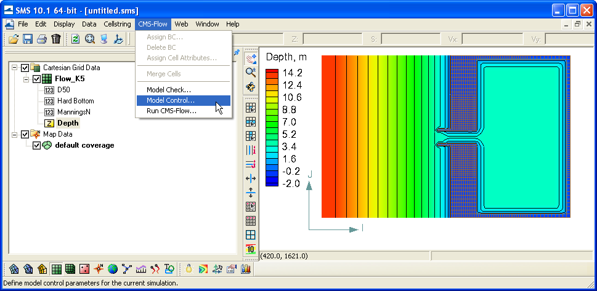The height and width of the screenshot is (291, 597).
Task: Select the Rotate view tool
Action: click(x=251, y=87)
